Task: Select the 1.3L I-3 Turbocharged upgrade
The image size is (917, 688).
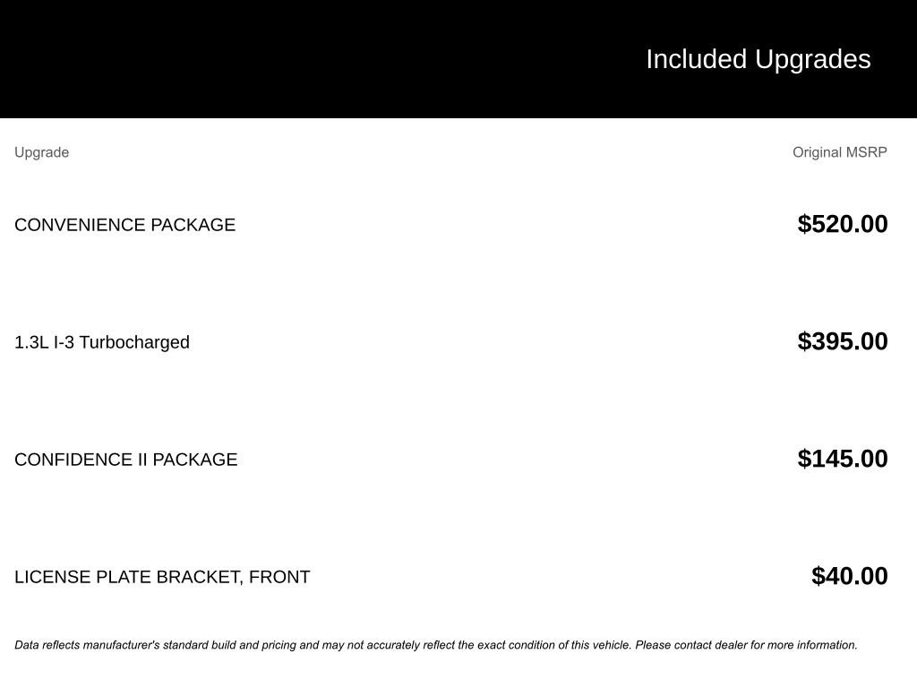Action: coord(102,342)
